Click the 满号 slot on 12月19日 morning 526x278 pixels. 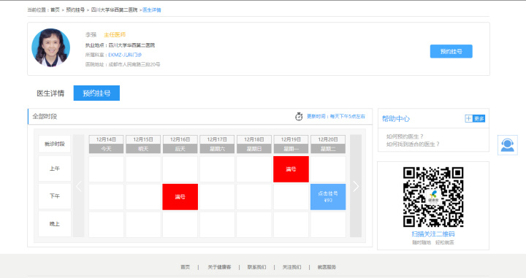point(291,169)
